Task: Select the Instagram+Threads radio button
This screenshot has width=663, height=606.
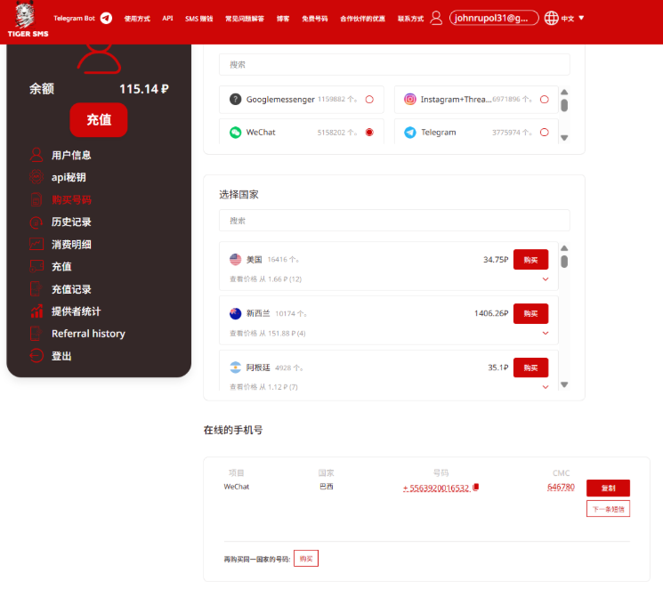Action: click(545, 100)
